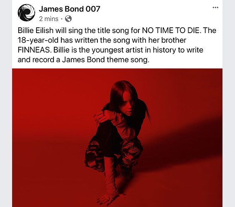Click the globe public-audience icon
This screenshot has height=207, width=235.
pos(68,19)
